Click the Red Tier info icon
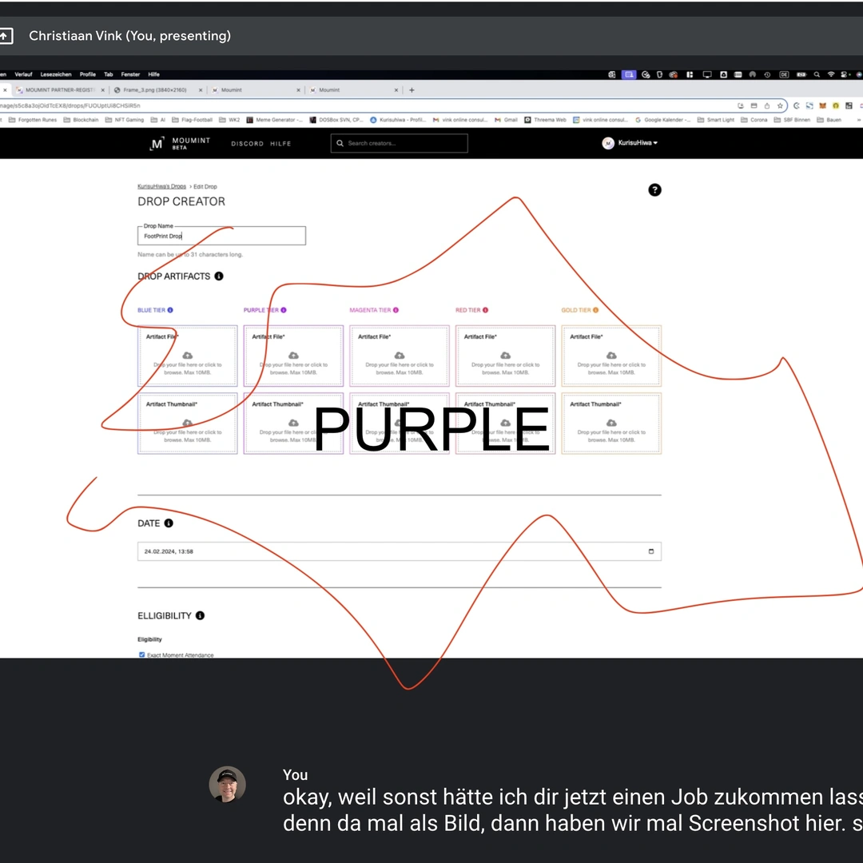863x863 pixels. pyautogui.click(x=485, y=310)
